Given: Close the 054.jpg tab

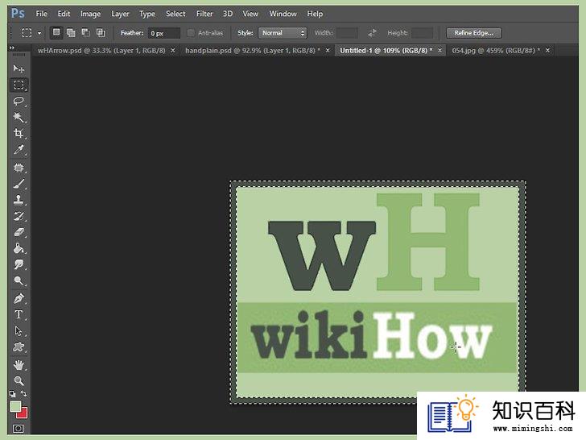Looking at the screenshot, I should (x=547, y=50).
